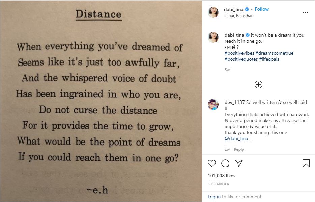Open the #lifegoals hashtag
The width and height of the screenshot is (315, 202).
269,59
